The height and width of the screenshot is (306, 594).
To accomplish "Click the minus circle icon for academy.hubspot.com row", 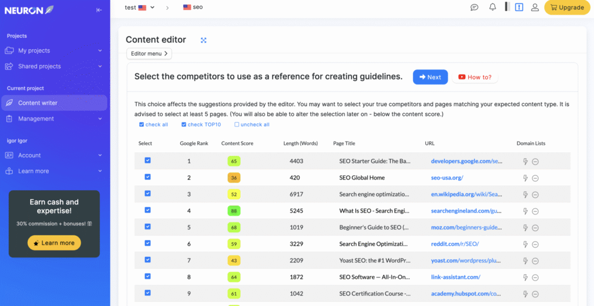I will pyautogui.click(x=535, y=294).
